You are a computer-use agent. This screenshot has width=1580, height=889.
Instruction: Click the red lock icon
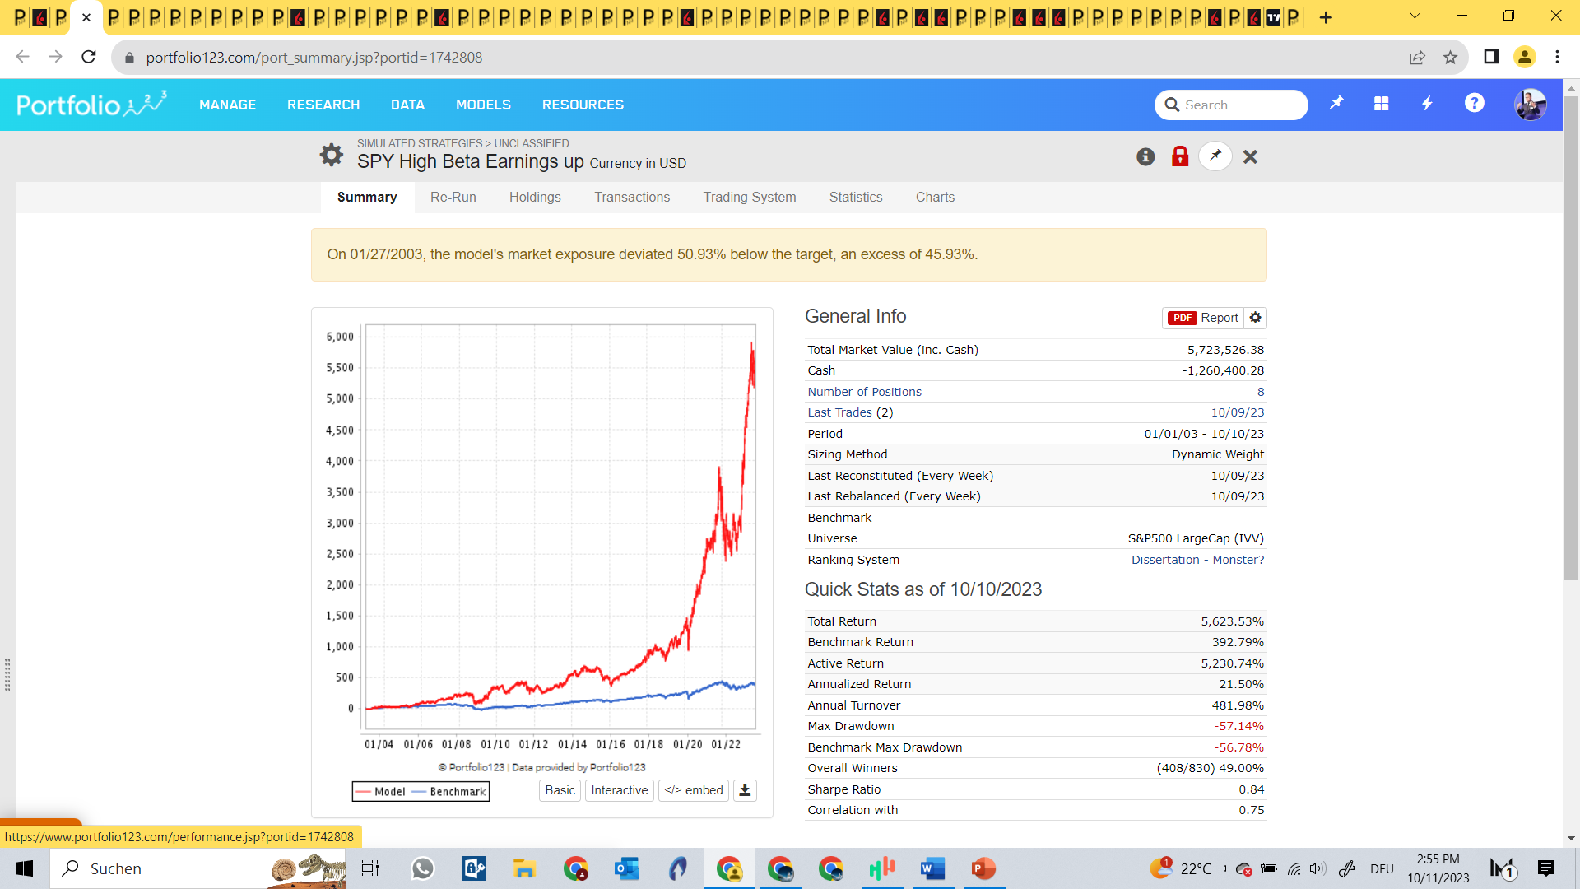(x=1180, y=156)
